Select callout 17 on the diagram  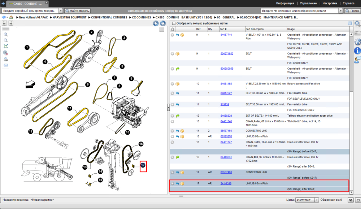point(143,165)
